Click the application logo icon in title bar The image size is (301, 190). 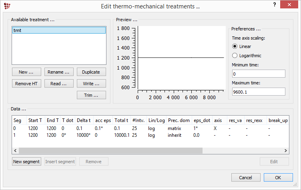[x=7, y=6]
